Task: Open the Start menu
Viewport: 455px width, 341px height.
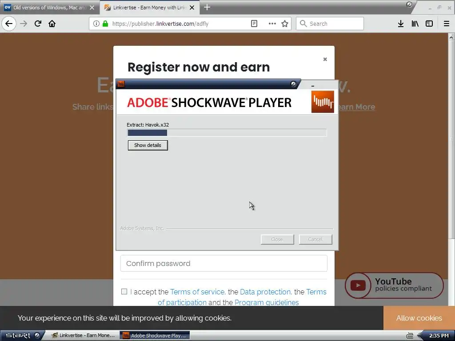Action: pos(23,336)
